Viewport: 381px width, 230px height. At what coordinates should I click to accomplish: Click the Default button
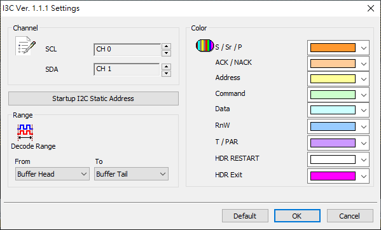click(x=245, y=215)
